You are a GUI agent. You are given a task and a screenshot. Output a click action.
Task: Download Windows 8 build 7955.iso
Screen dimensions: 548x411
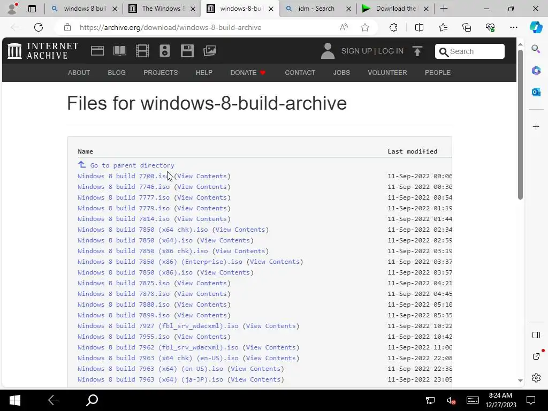[x=124, y=337]
